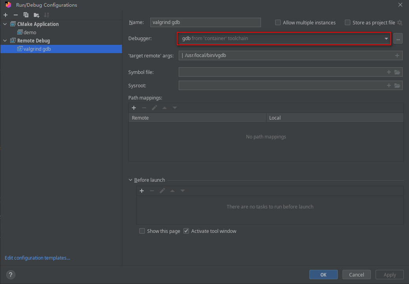The height and width of the screenshot is (284, 409).
Task: Collapse the CMake Application group
Action: (x=5, y=24)
